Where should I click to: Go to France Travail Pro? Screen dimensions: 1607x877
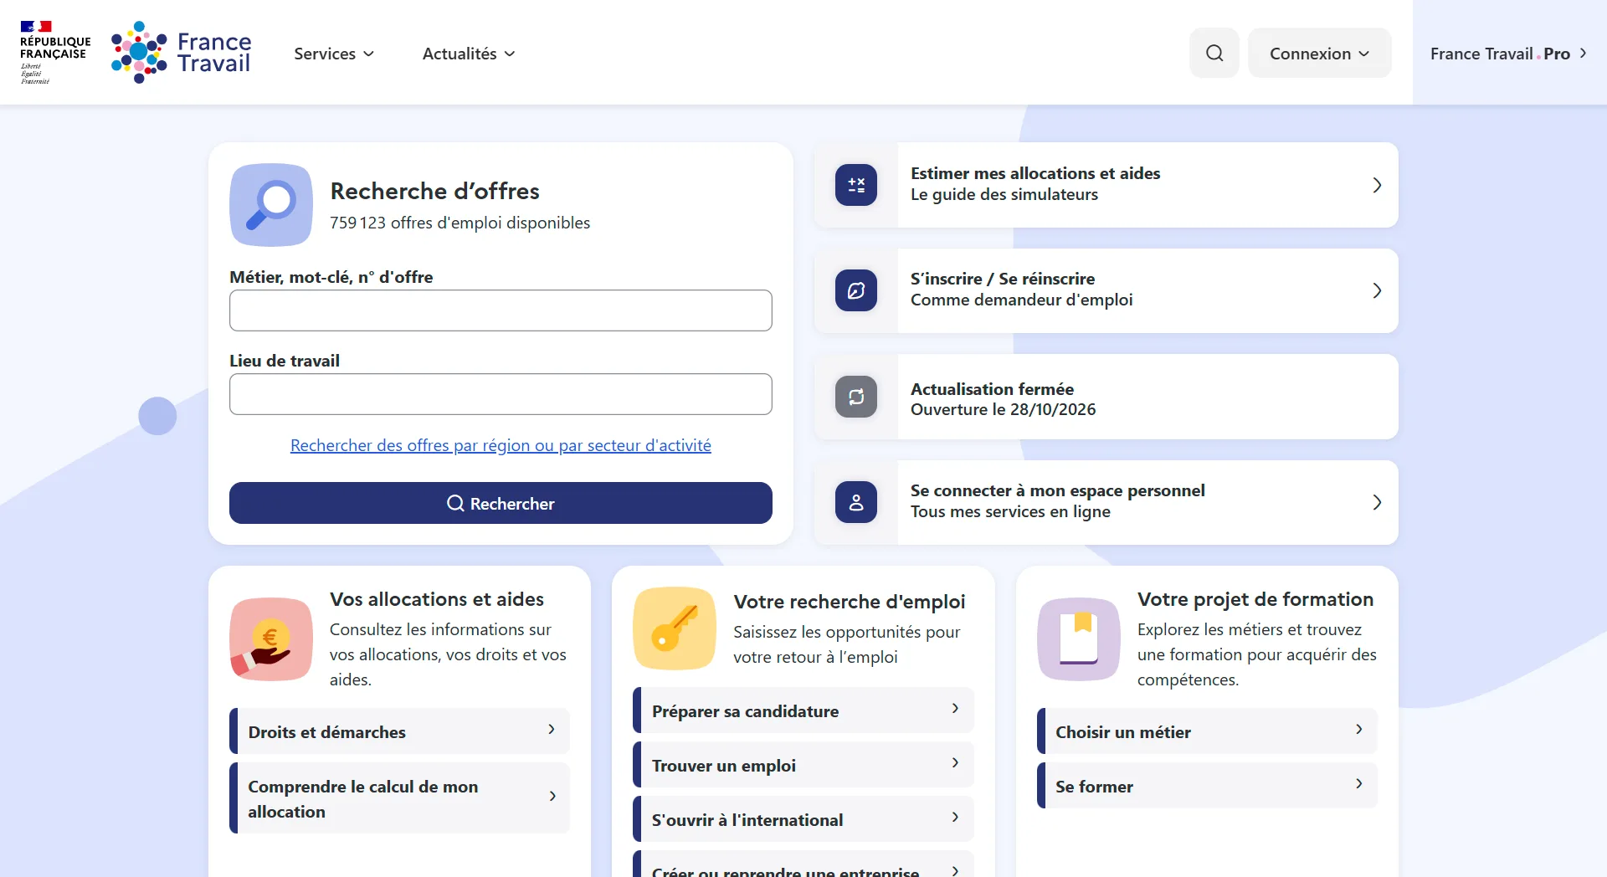pos(1508,54)
